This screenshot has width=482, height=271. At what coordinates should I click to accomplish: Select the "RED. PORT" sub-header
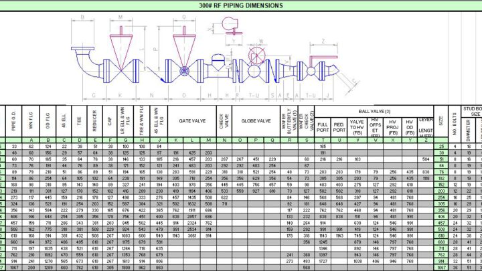pos(339,127)
